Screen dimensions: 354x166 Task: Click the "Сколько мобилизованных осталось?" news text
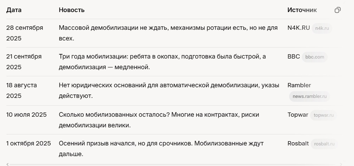pyautogui.click(x=159, y=120)
